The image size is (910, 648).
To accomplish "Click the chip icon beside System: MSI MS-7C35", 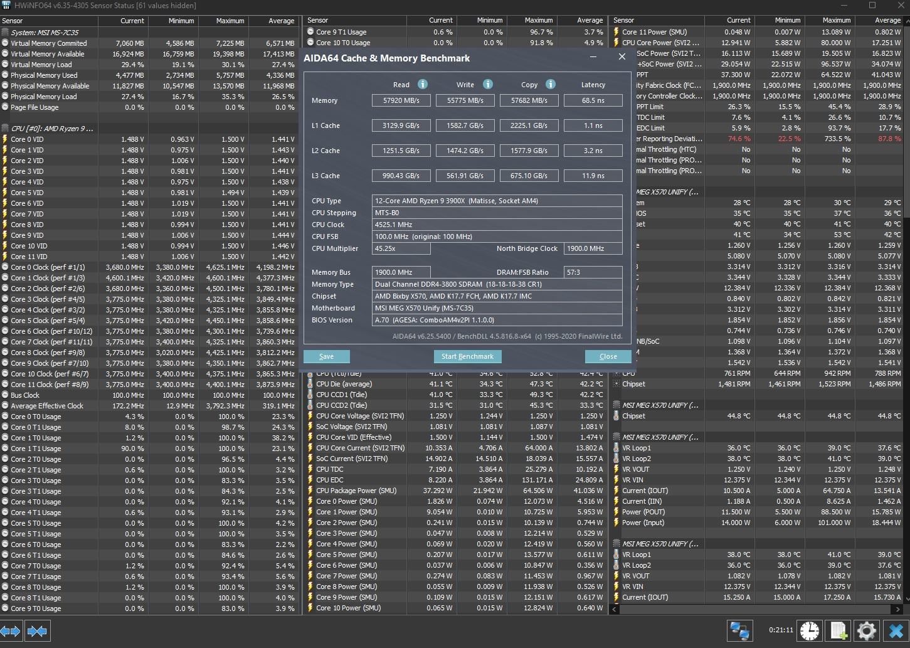I will 6,32.
